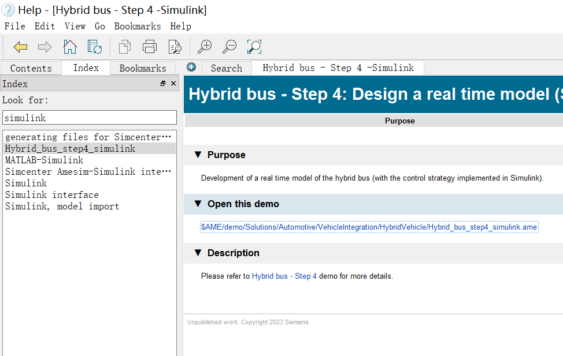Add a new tab with the plus icon

click(191, 67)
